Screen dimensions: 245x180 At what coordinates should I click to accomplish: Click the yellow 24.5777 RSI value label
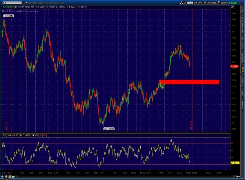(x=235, y=163)
